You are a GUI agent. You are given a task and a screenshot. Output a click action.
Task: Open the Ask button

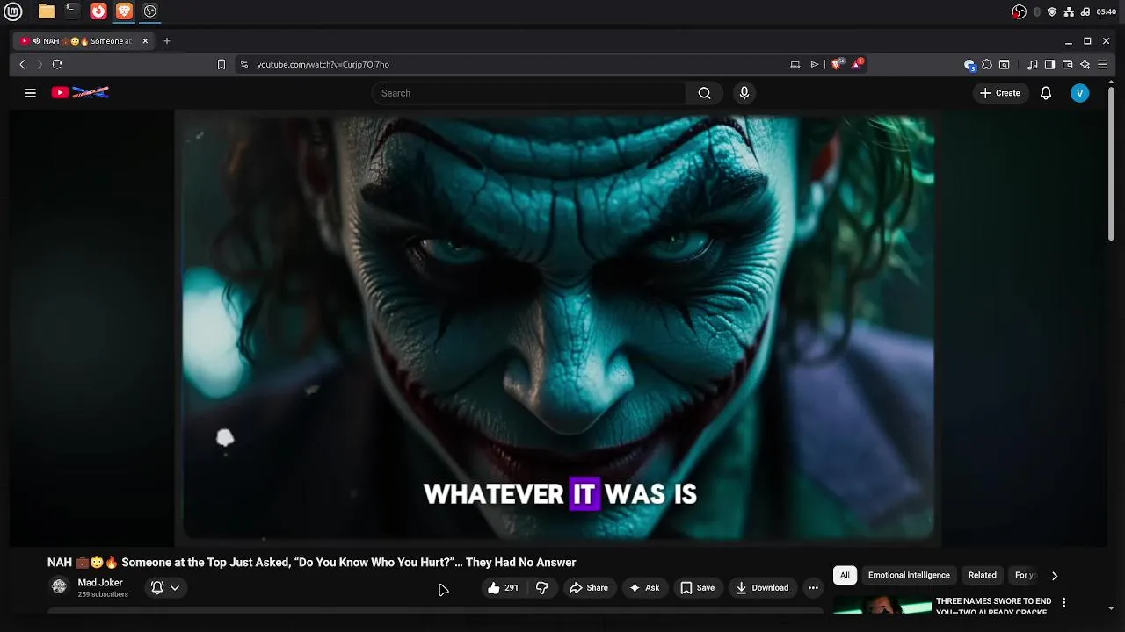[x=644, y=588]
